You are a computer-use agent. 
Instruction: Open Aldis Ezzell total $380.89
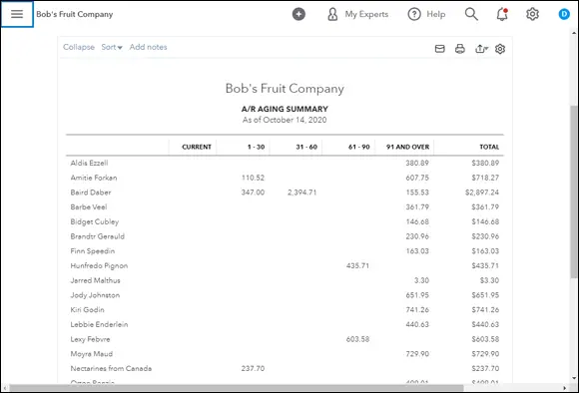485,164
